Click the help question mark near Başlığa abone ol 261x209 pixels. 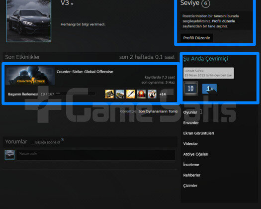pyautogui.click(x=62, y=140)
